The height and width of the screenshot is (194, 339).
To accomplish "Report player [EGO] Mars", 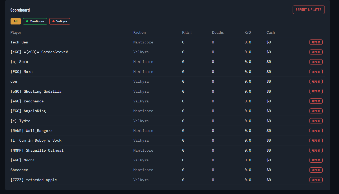I will pyautogui.click(x=316, y=72).
